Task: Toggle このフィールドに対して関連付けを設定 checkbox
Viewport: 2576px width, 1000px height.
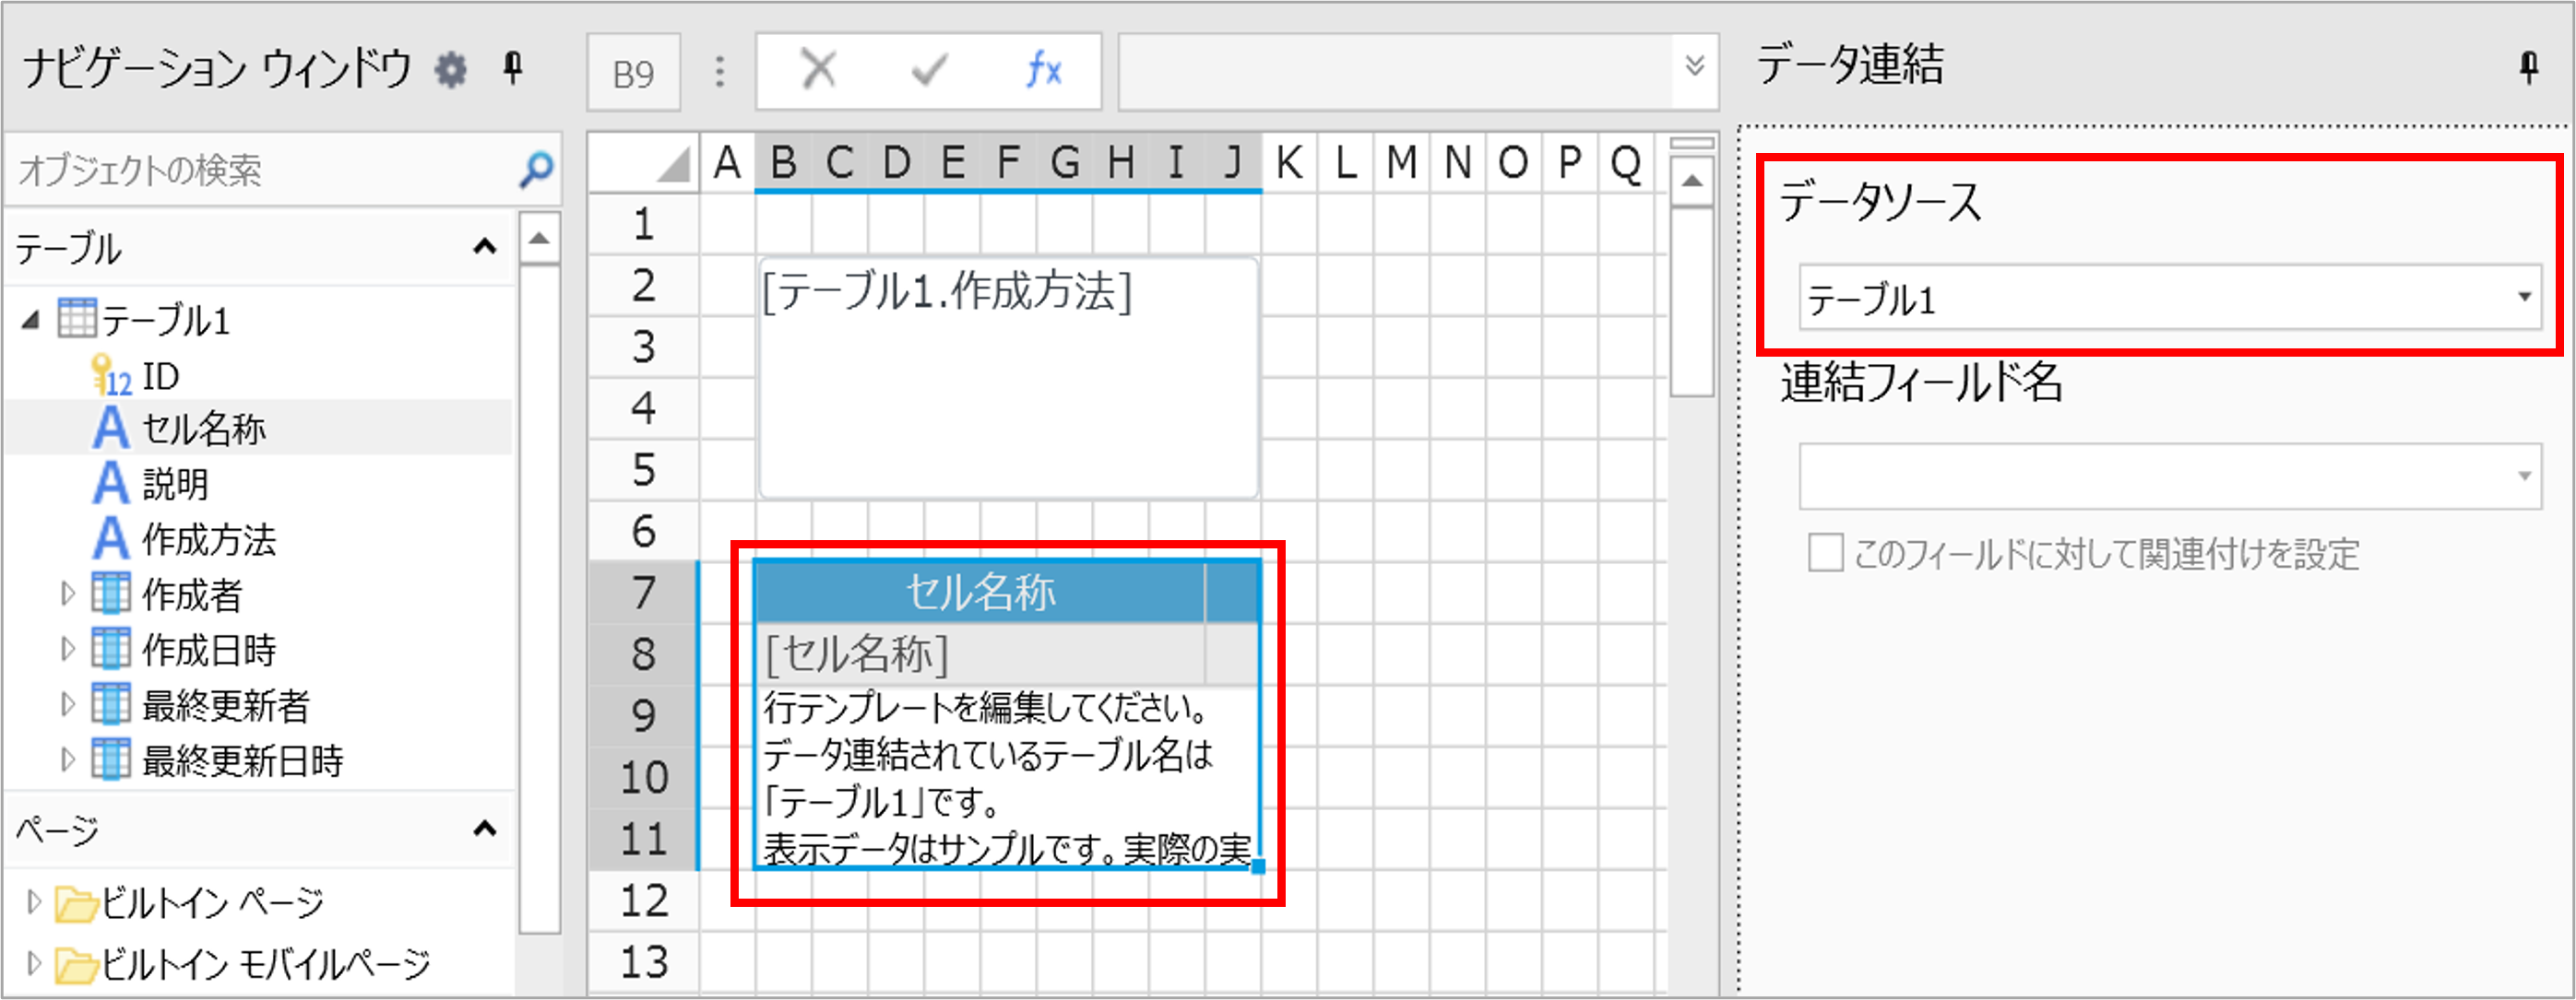Action: [1825, 552]
